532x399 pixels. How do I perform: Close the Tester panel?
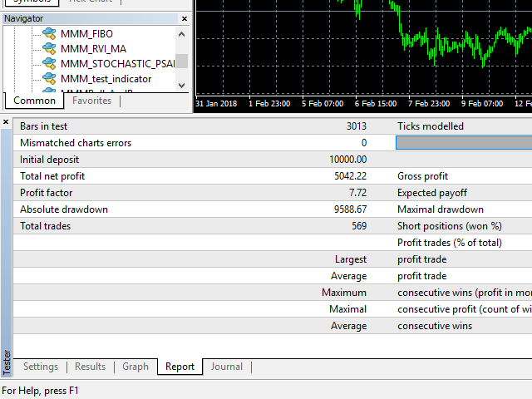coord(6,122)
